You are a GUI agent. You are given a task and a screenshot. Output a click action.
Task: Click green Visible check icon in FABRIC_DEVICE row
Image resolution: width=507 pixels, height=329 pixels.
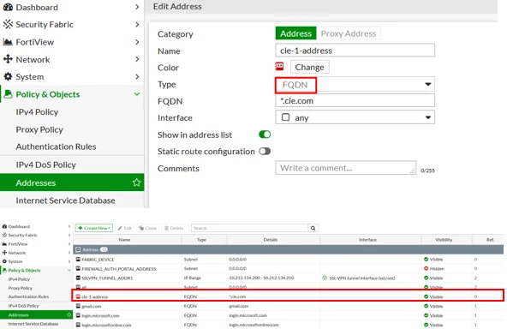click(426, 259)
